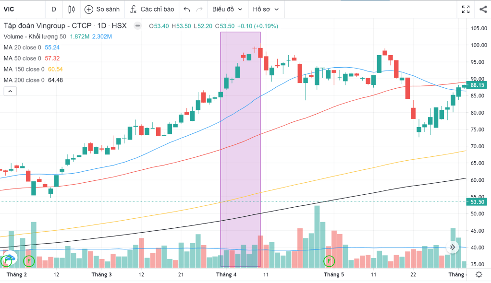Toggle the Vingroup symbol legend status dot
The height and width of the screenshot is (283, 491).
pyautogui.click(x=138, y=26)
